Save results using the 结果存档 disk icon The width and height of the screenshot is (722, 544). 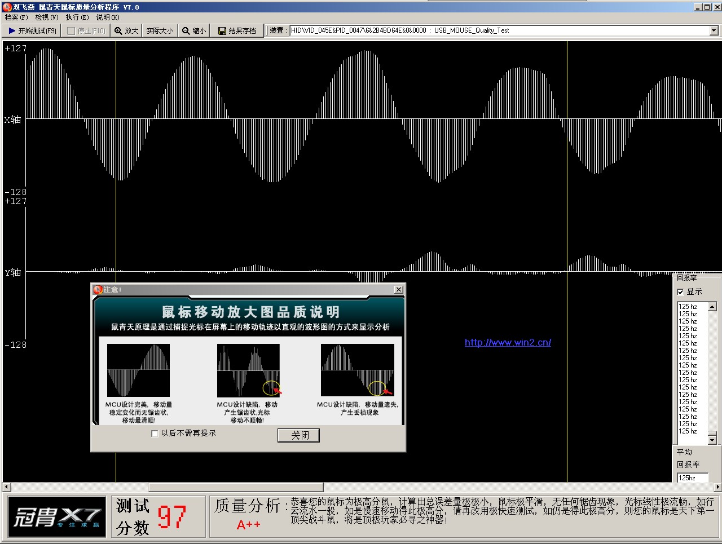coord(237,31)
